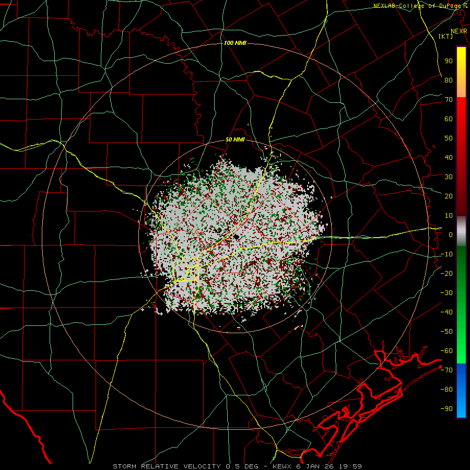Click the -40 value on the velocity scale
The width and height of the screenshot is (470, 470).
click(x=446, y=312)
